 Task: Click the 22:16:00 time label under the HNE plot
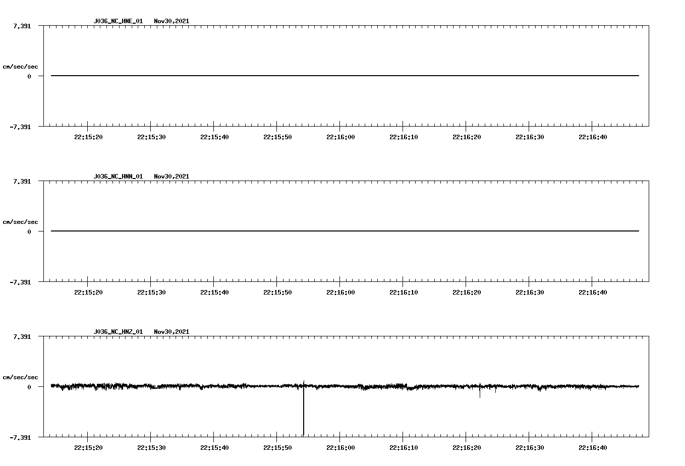(x=340, y=137)
